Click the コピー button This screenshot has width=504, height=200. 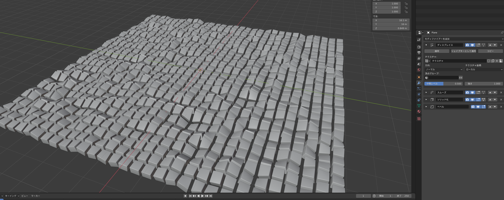click(490, 51)
